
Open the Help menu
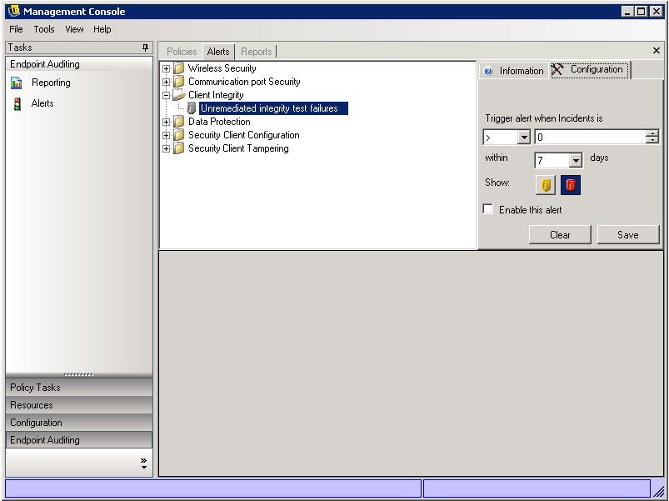coord(102,29)
